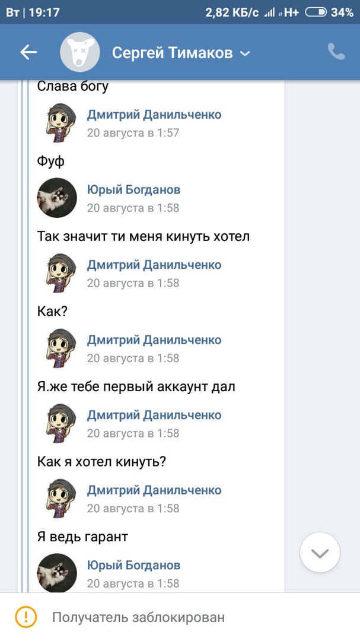Image resolution: width=360 pixels, height=641 pixels.
Task: Tap the orange warning icon at the bottom
Action: 26,617
